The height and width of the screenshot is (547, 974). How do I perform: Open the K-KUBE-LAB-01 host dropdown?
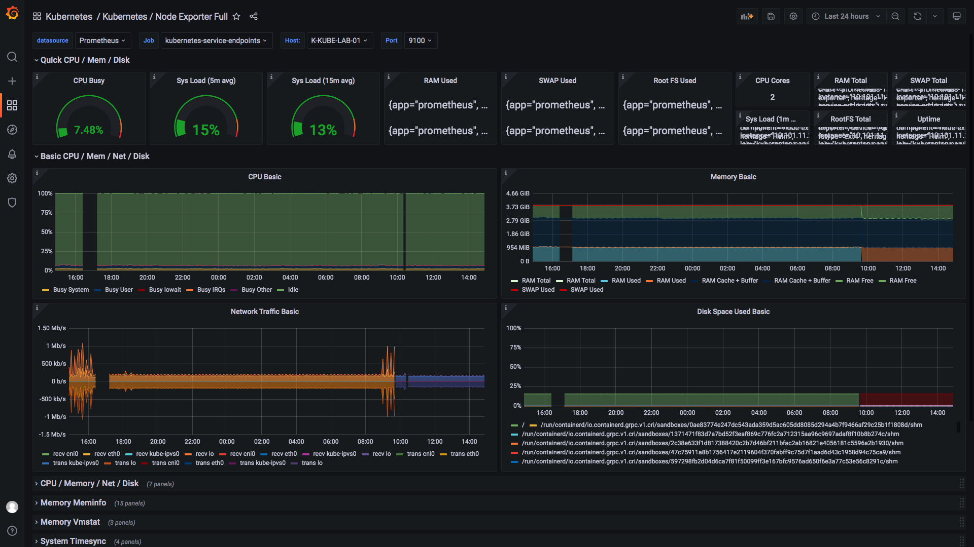click(339, 41)
